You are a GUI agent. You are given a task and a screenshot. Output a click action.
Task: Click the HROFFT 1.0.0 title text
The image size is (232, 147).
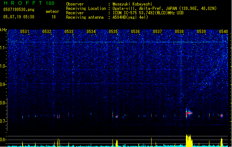click(x=29, y=3)
